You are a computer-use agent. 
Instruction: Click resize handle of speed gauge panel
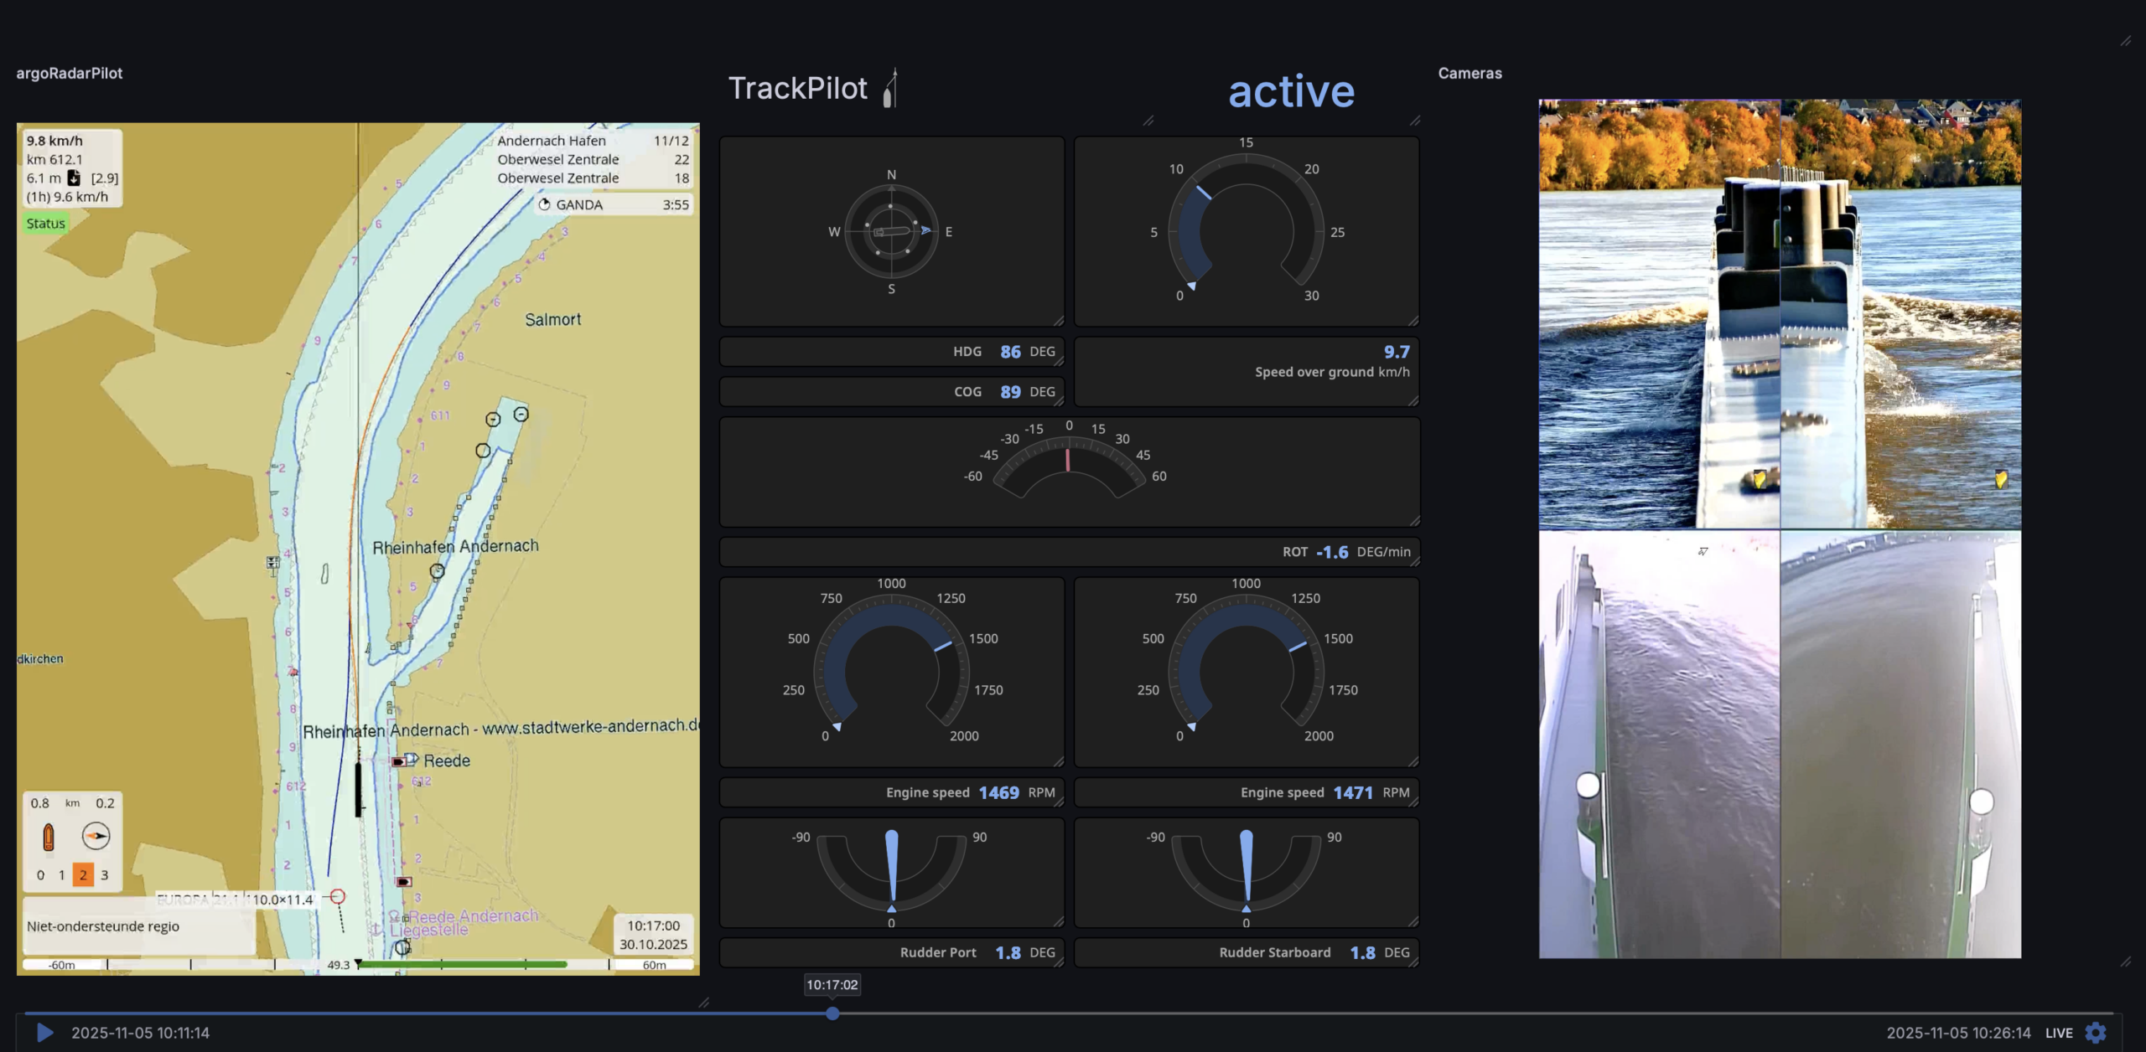point(1413,320)
